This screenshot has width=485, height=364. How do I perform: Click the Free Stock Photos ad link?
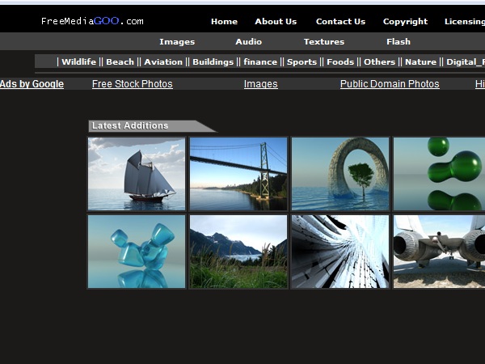tap(133, 84)
